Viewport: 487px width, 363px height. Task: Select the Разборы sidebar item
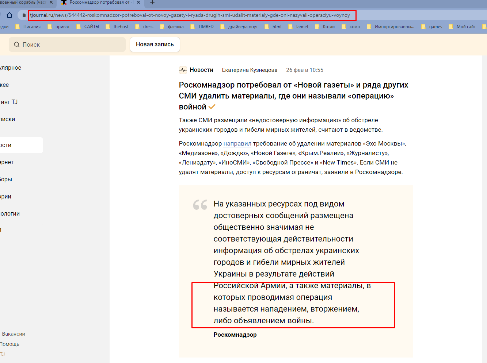6,179
